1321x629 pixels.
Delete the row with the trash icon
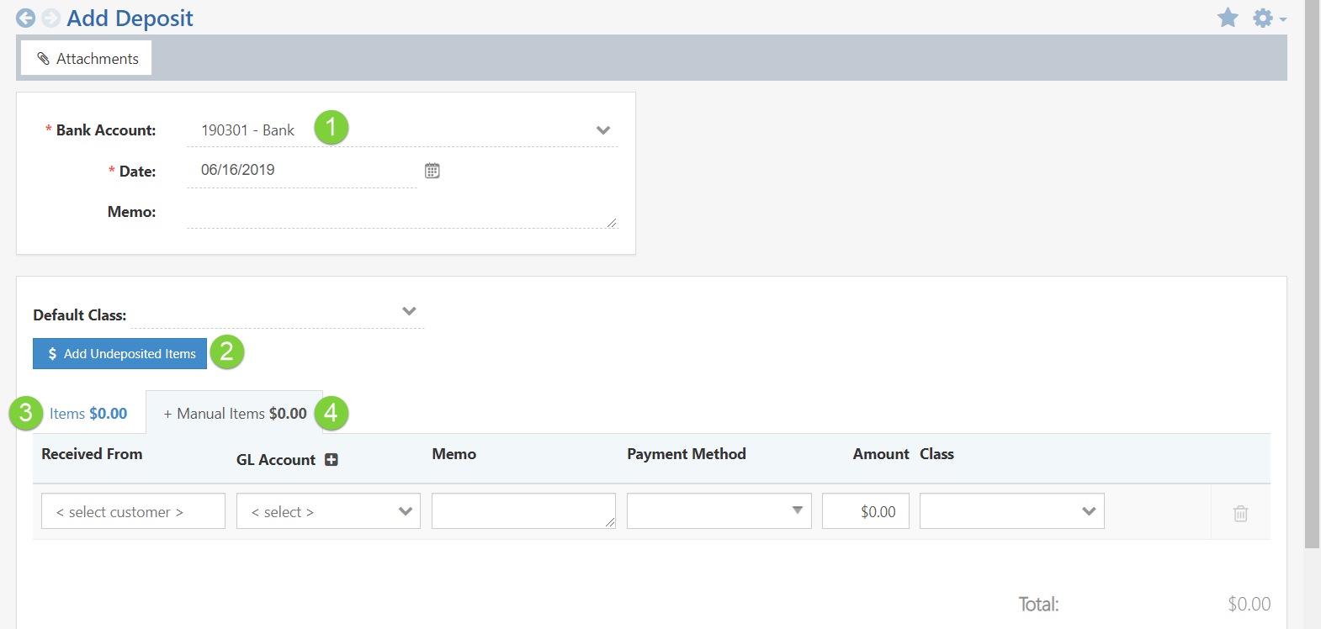1240,513
